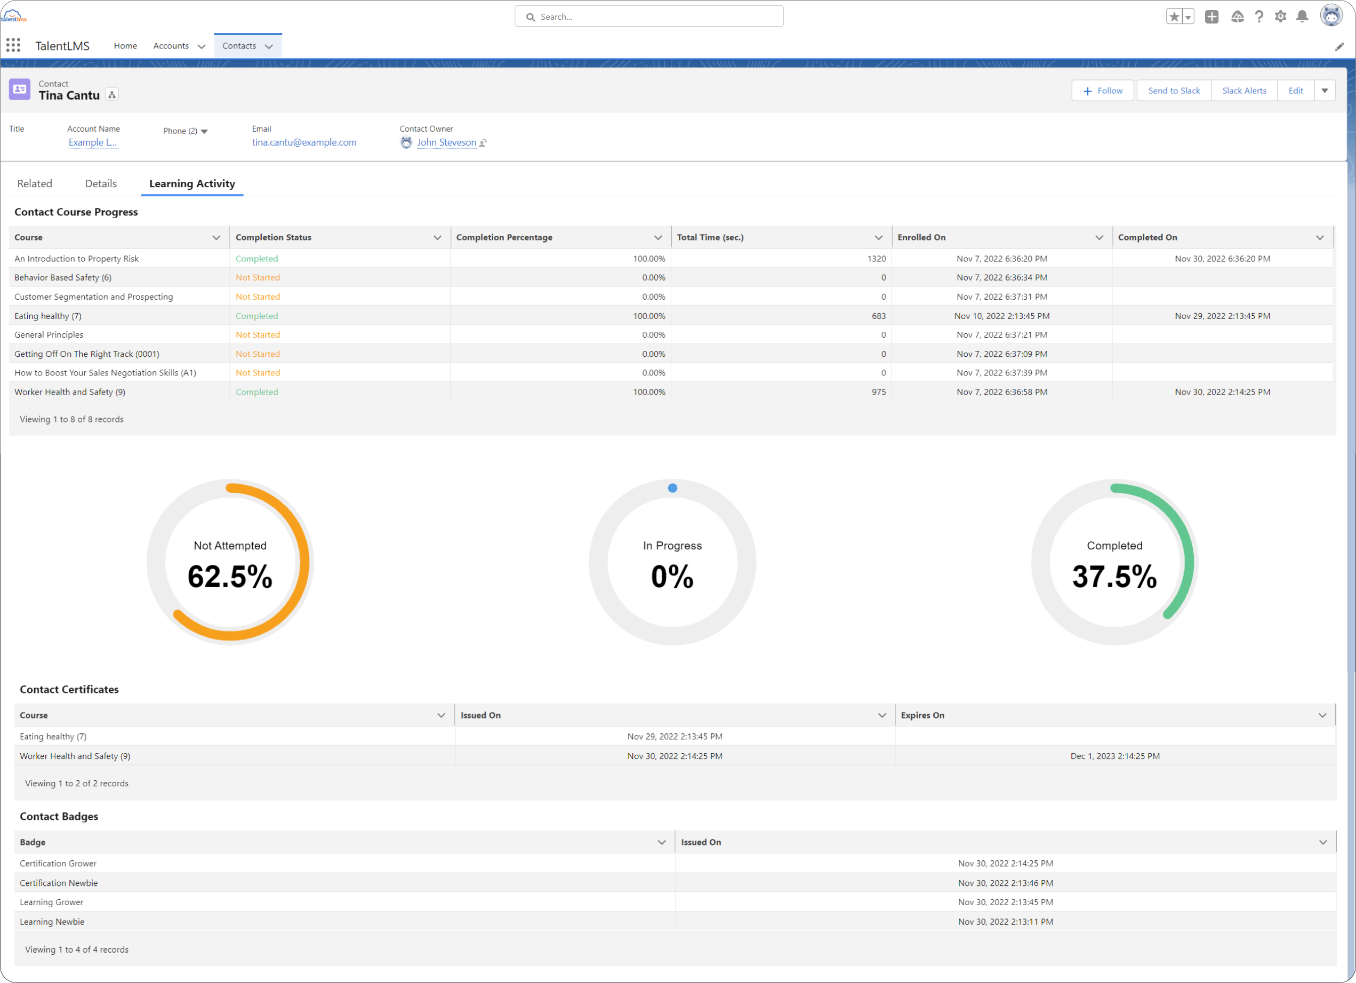Screen dimensions: 1356x983
Task: Open the Setup gear icon
Action: tap(1280, 17)
